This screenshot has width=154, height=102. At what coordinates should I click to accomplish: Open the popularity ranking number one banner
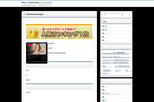tap(59, 32)
